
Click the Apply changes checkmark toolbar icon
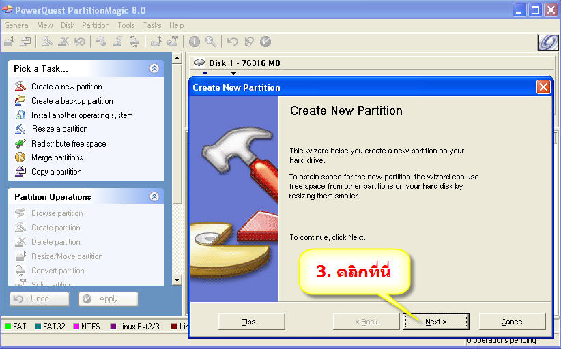point(265,42)
